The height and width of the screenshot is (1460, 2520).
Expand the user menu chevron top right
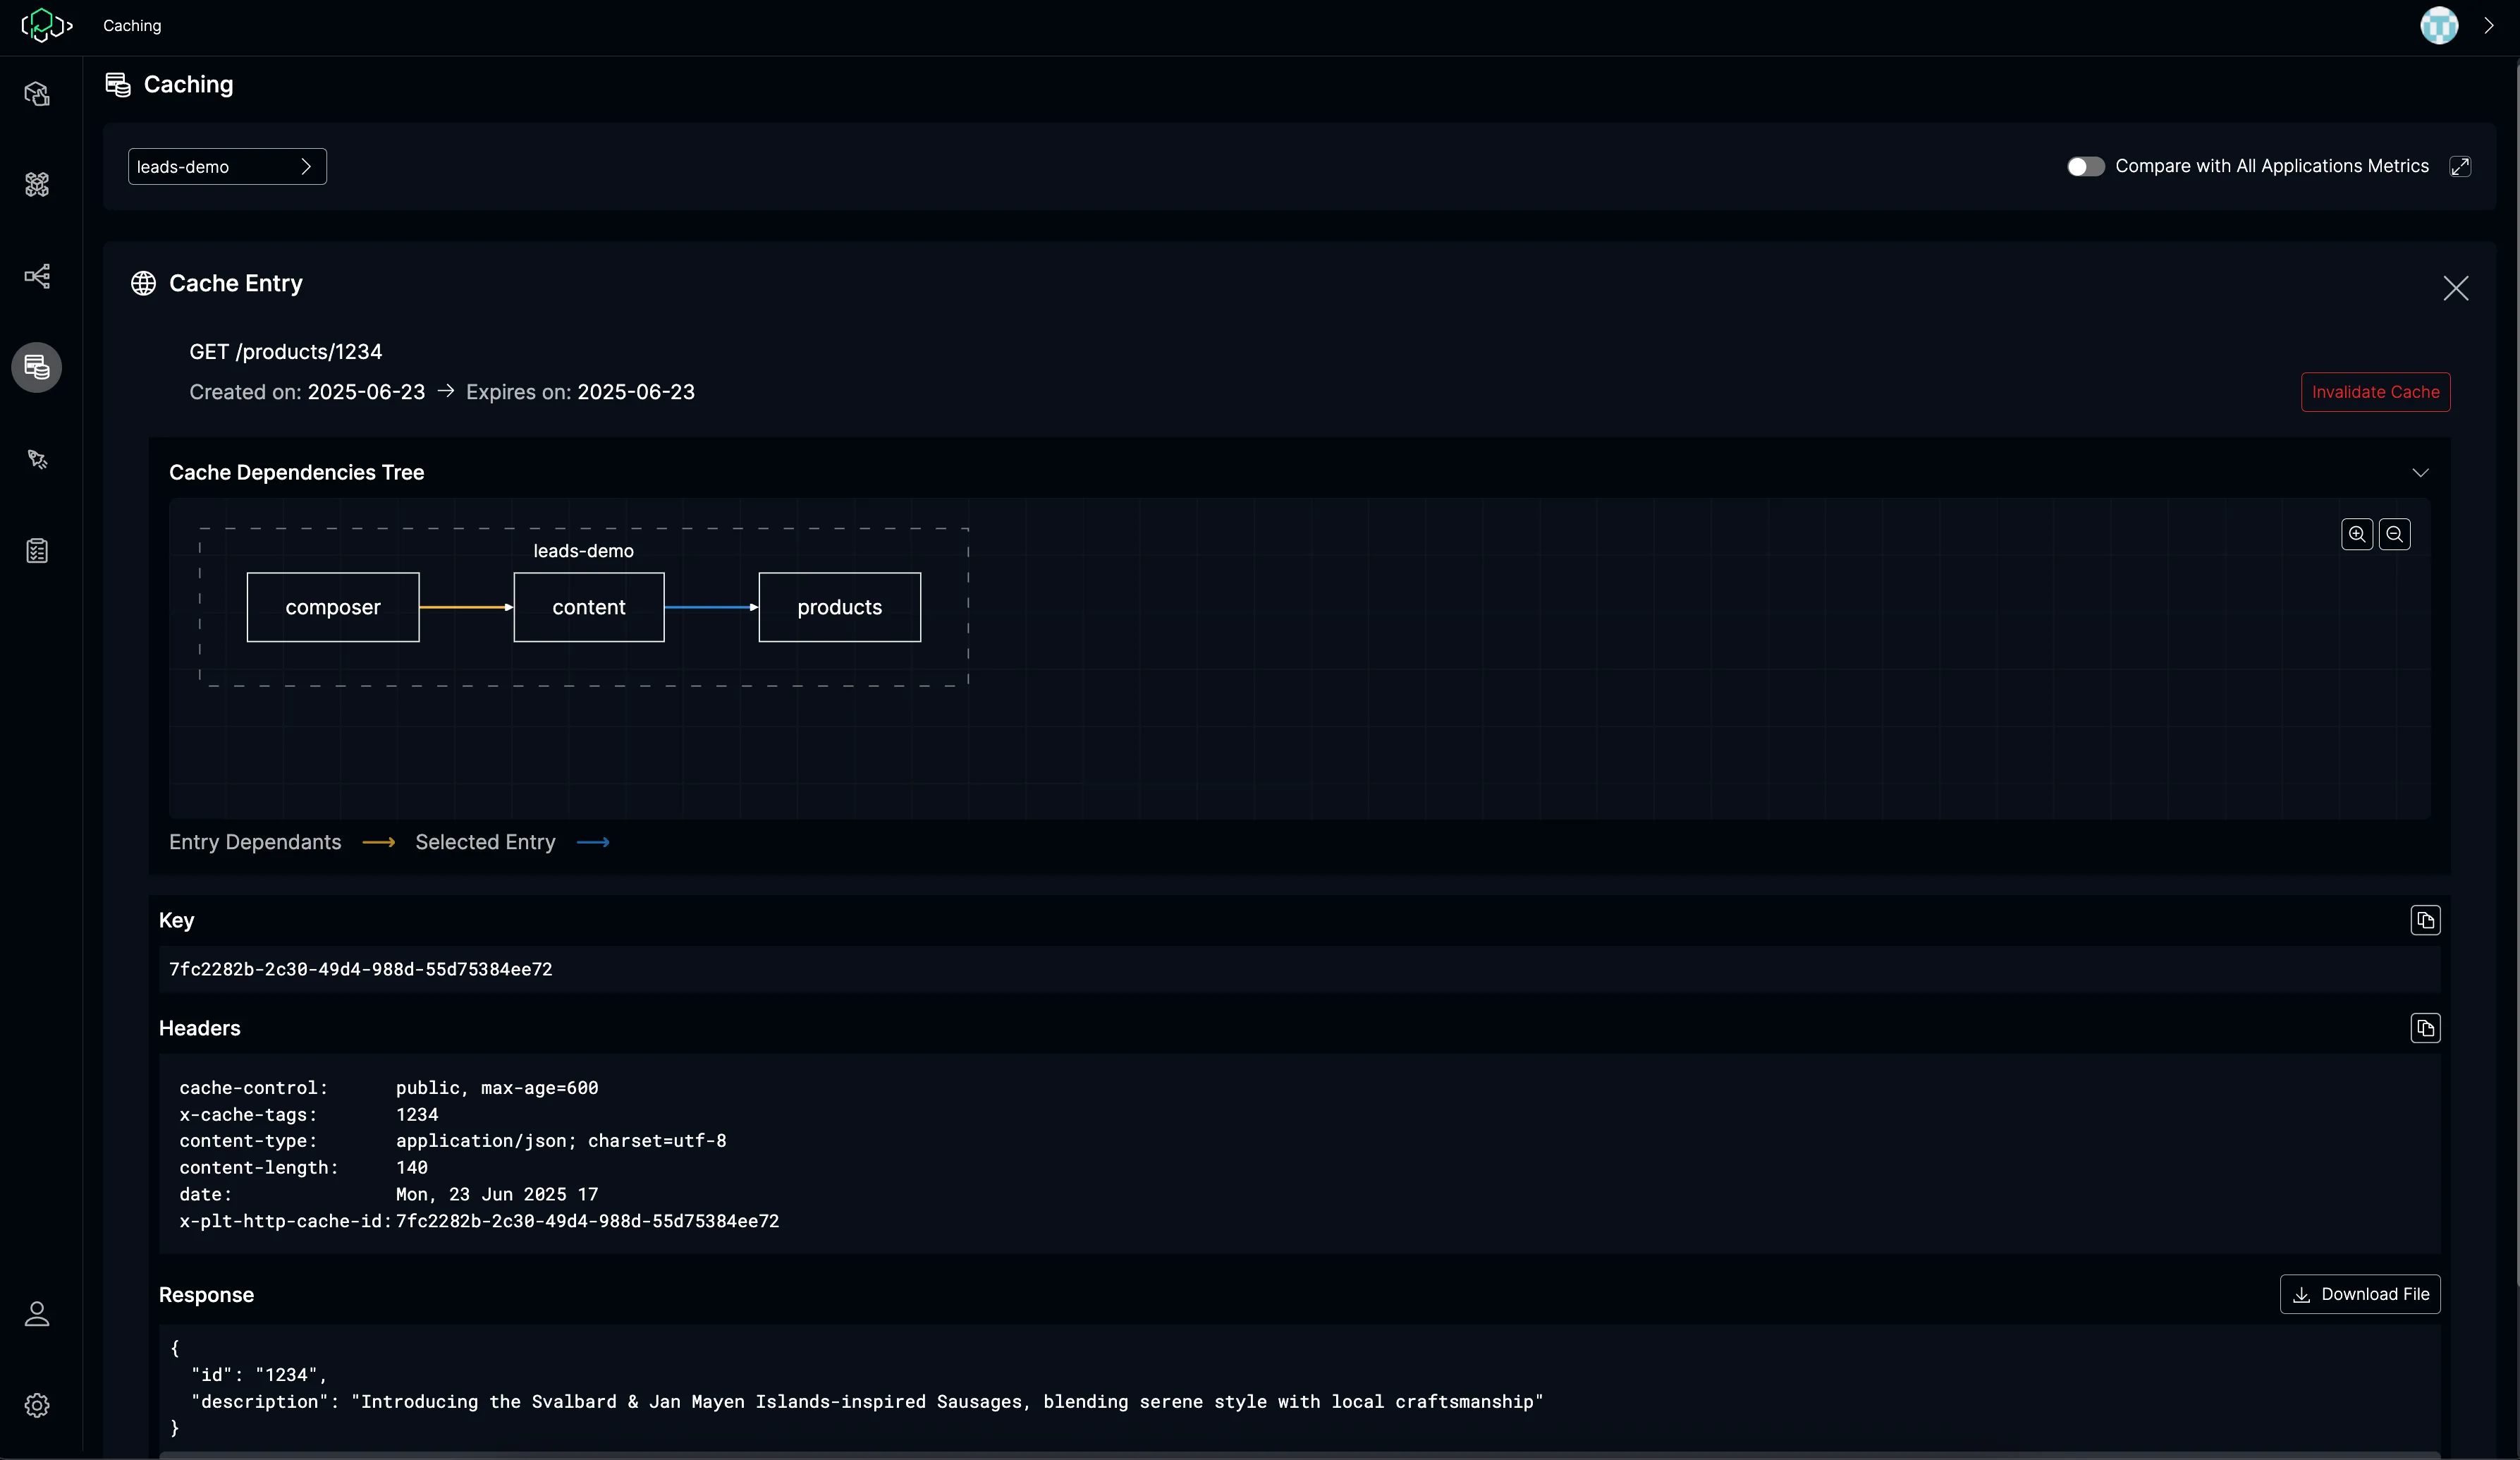(2488, 26)
